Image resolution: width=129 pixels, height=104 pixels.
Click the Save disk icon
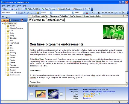tap(20, 13)
